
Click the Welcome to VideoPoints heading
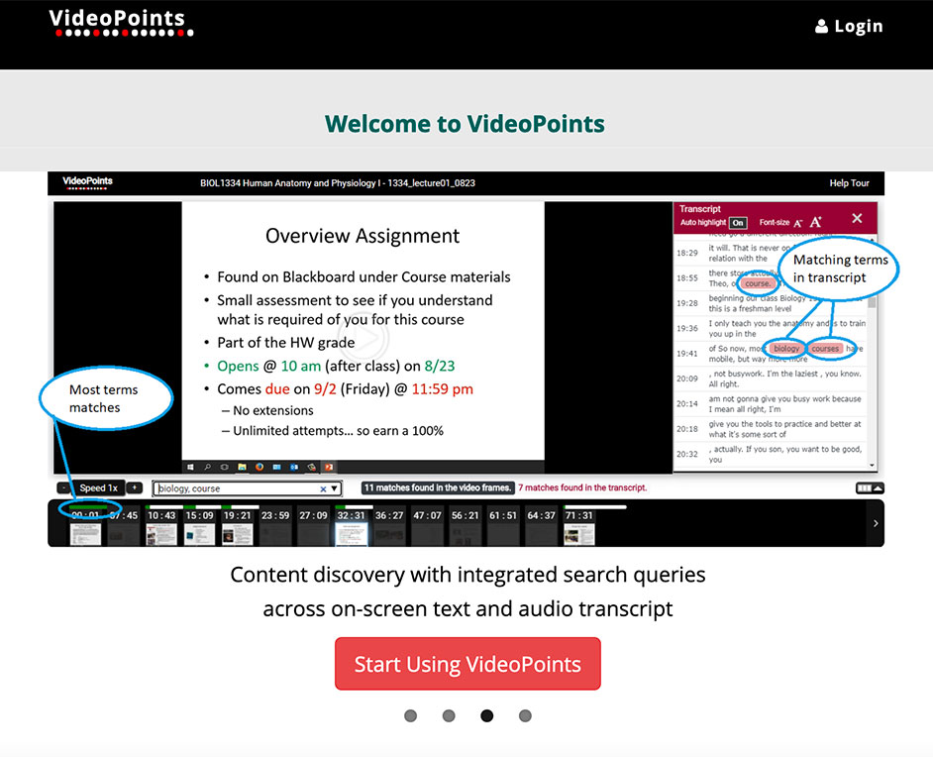click(465, 124)
